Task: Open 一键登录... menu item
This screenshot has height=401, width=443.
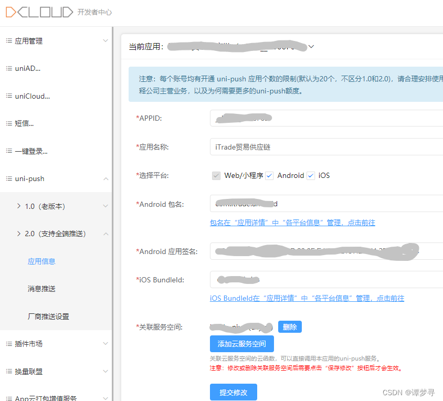Action: point(31,151)
